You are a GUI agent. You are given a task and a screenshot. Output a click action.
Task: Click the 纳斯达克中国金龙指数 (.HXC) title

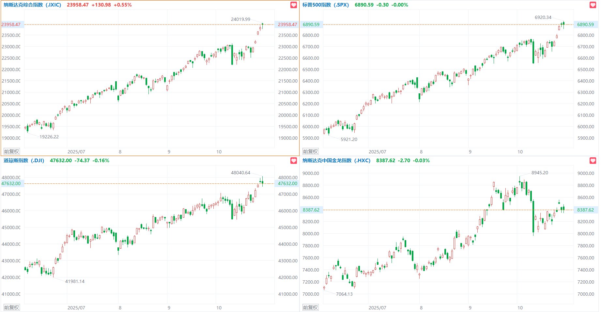point(336,161)
